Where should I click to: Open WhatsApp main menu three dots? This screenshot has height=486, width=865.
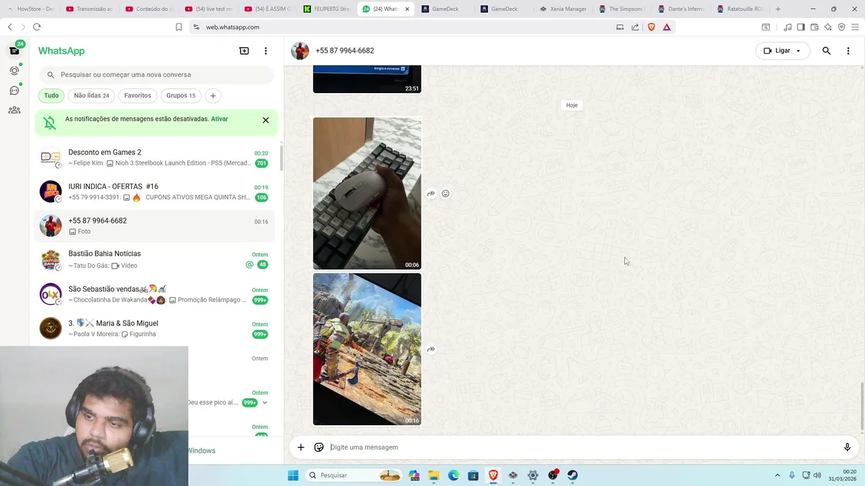[x=266, y=51]
